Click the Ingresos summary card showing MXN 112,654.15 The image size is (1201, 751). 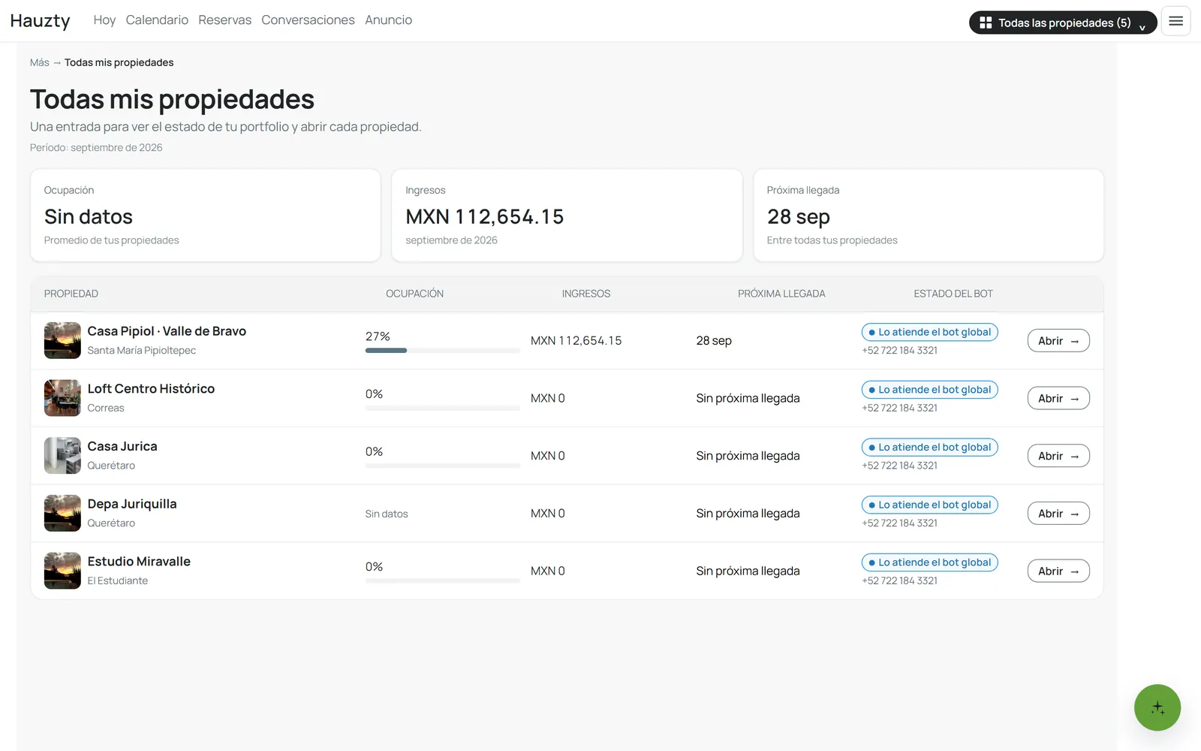point(567,216)
